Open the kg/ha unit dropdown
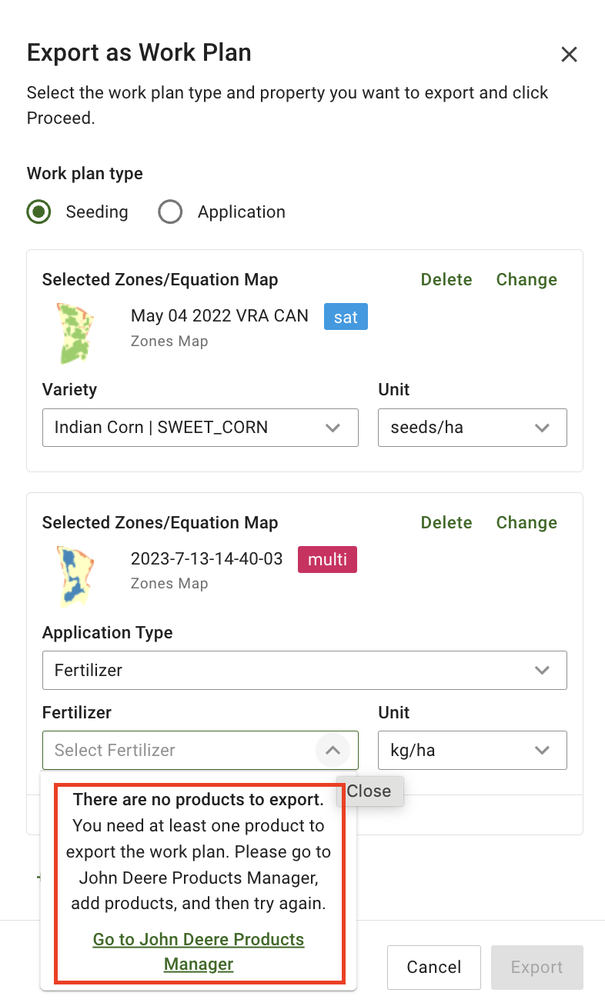The image size is (605, 1006). coord(472,750)
